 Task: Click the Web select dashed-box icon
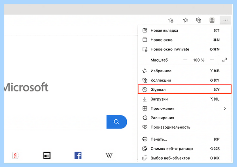coord(145,158)
